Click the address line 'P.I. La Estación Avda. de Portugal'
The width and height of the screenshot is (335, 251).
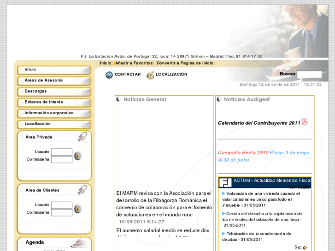[171, 56]
